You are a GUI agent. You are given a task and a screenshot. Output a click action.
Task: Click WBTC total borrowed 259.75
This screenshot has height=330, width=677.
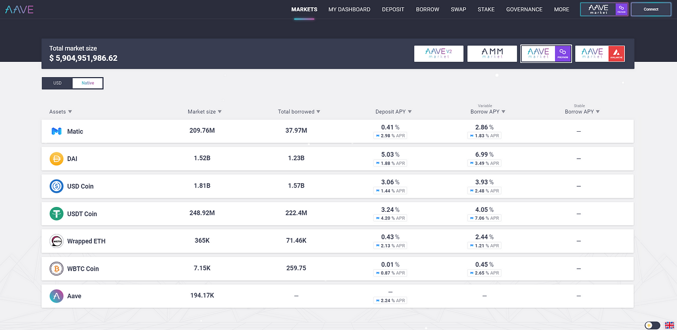tap(296, 268)
